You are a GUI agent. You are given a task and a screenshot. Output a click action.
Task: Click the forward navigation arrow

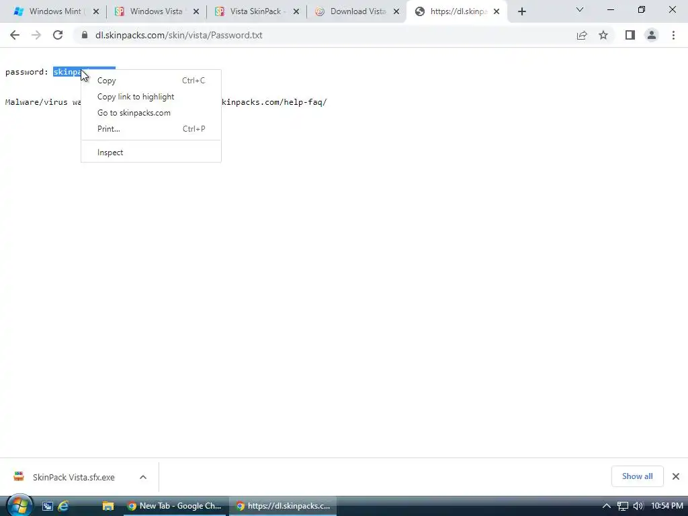coord(36,35)
